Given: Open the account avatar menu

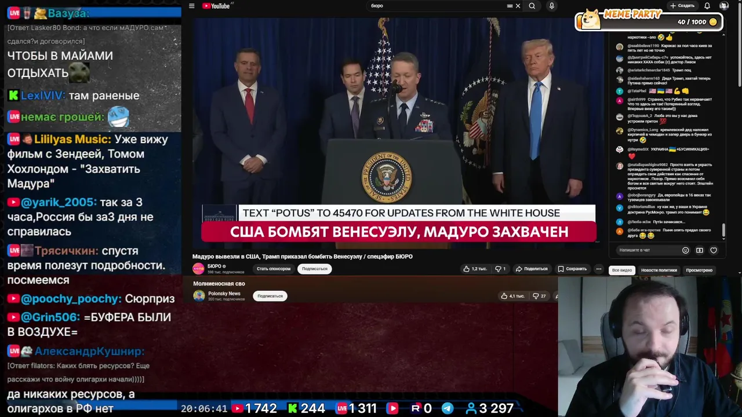Looking at the screenshot, I should [724, 6].
